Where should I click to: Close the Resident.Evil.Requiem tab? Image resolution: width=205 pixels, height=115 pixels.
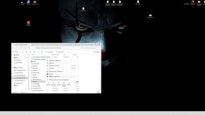point(29,45)
